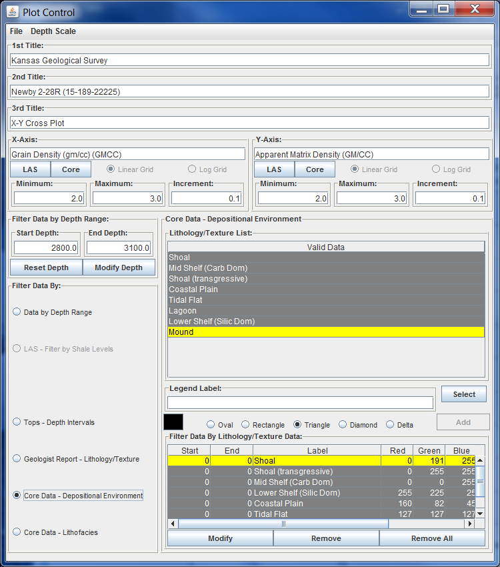Screen dimensions: 500x567
Task: Click the Select button
Action: pos(464,394)
